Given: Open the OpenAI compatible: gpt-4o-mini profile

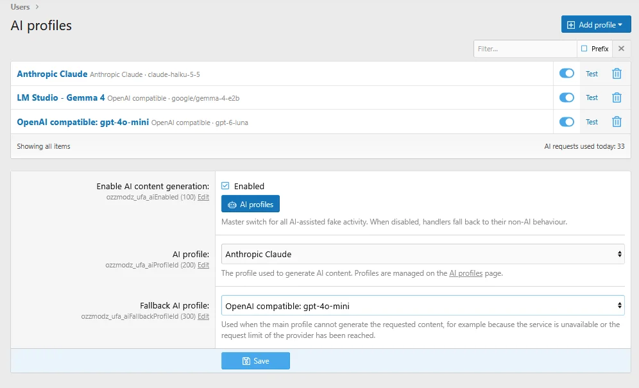Looking at the screenshot, I should (83, 122).
